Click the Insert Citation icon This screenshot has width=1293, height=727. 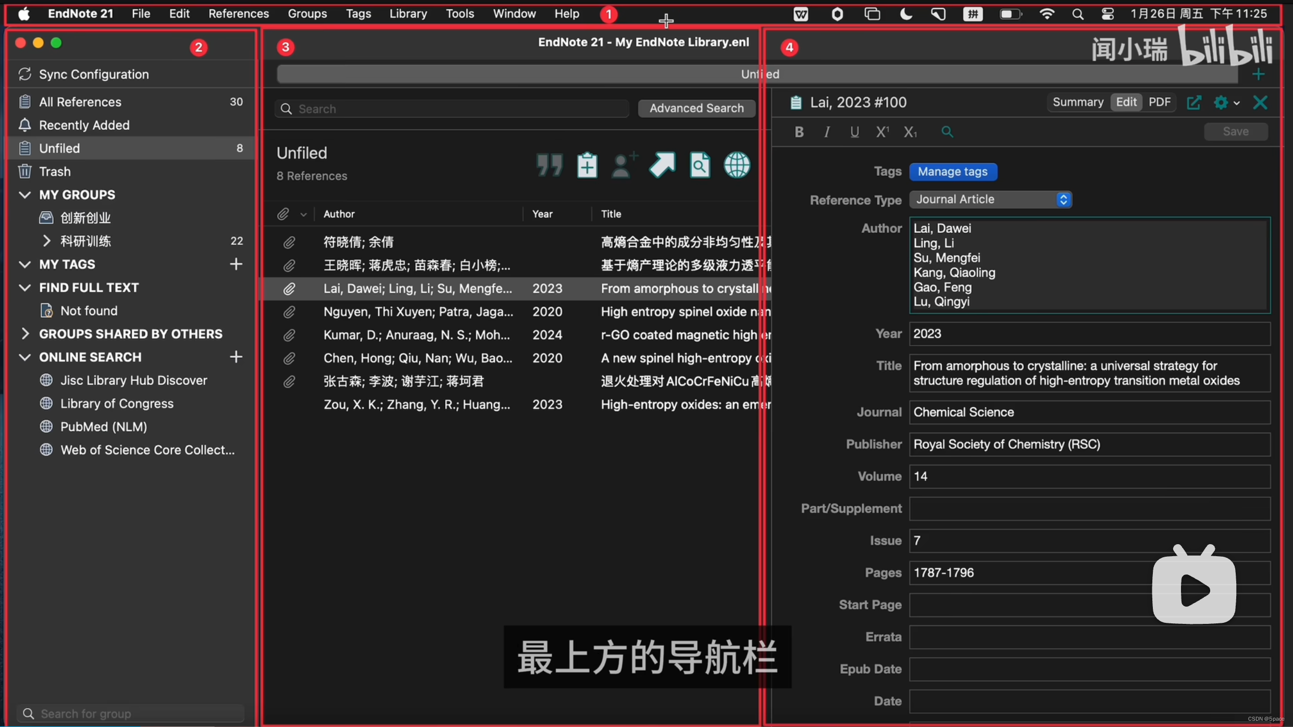point(549,165)
